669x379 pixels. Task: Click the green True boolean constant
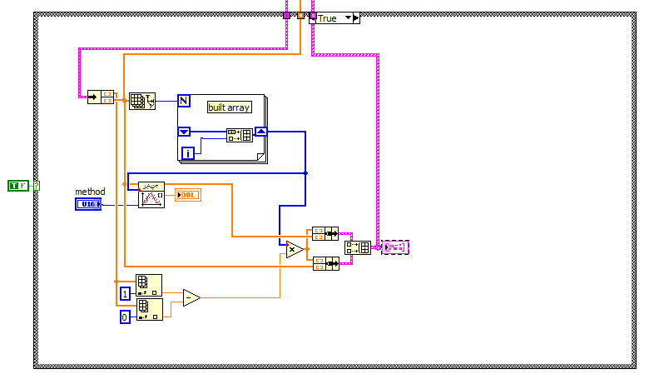[x=18, y=186]
